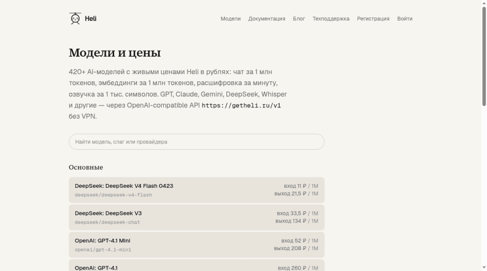The width and height of the screenshot is (487, 271).
Task: Click the openai/gpt-4.1-mini slug text
Action: pyautogui.click(x=103, y=250)
